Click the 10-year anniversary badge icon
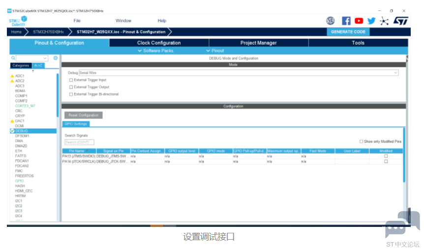424x252 pixels. tap(330, 21)
